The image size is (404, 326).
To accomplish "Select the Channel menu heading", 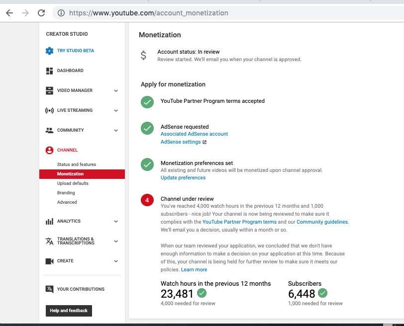I will coord(67,150).
